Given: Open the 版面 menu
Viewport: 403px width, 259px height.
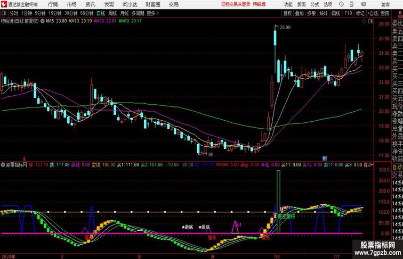Looking at the screenshot, I should (x=302, y=4).
